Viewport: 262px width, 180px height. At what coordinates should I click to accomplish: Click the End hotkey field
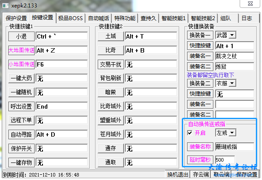point(62,106)
